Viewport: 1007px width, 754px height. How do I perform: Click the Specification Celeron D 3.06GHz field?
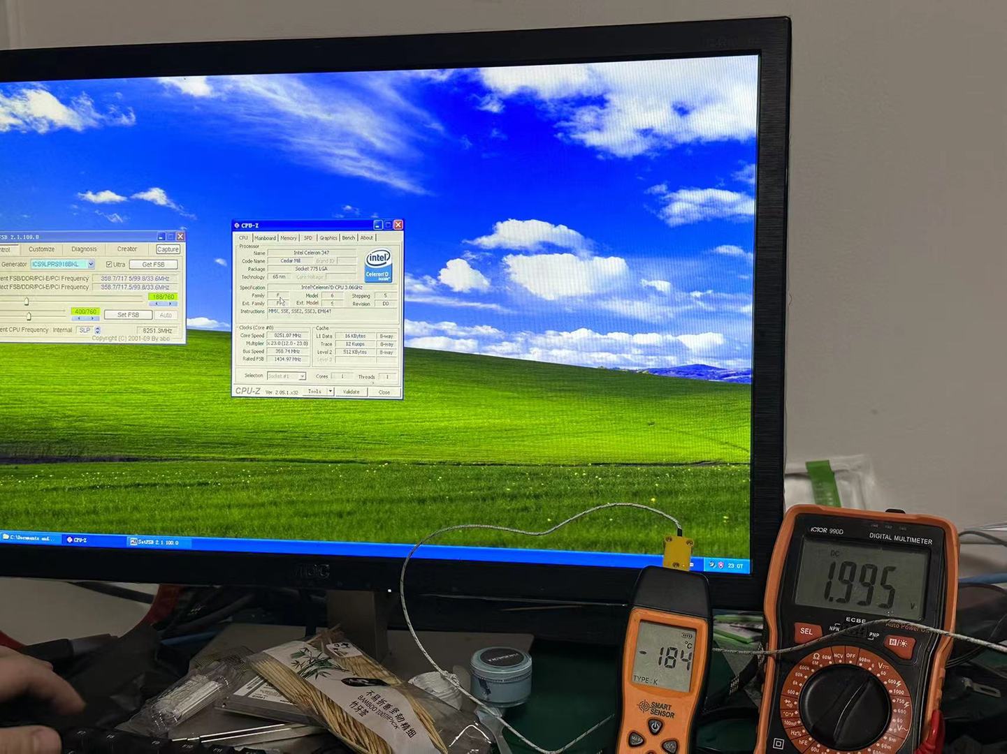332,287
